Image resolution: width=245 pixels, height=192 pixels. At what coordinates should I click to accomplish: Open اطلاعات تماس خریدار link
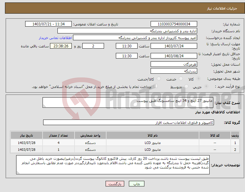click(x=55, y=38)
